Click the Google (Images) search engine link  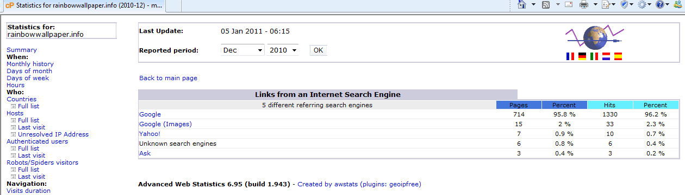pyautogui.click(x=165, y=124)
